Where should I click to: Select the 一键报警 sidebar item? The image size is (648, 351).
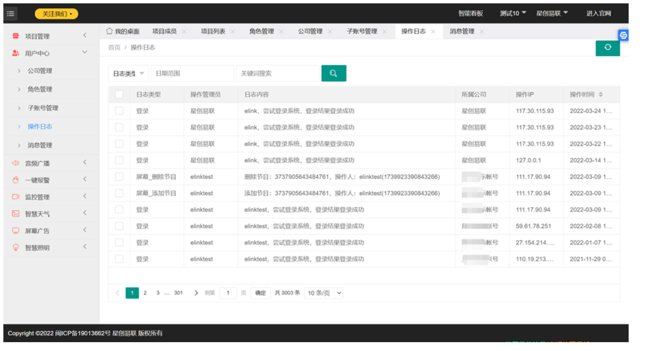tap(38, 179)
